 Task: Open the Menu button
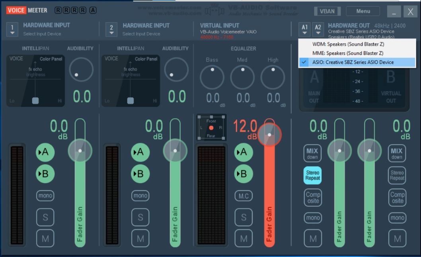tap(363, 11)
